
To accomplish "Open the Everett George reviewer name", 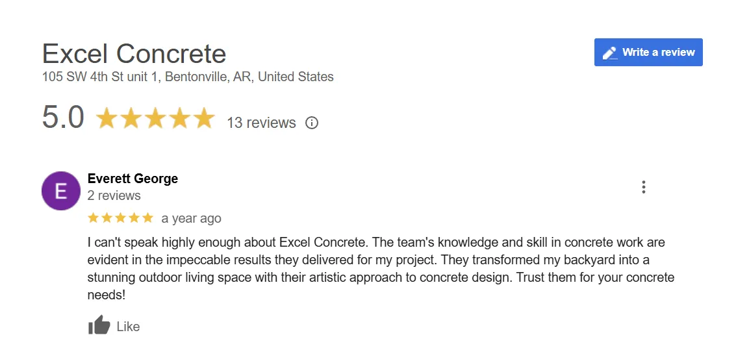I will (133, 179).
